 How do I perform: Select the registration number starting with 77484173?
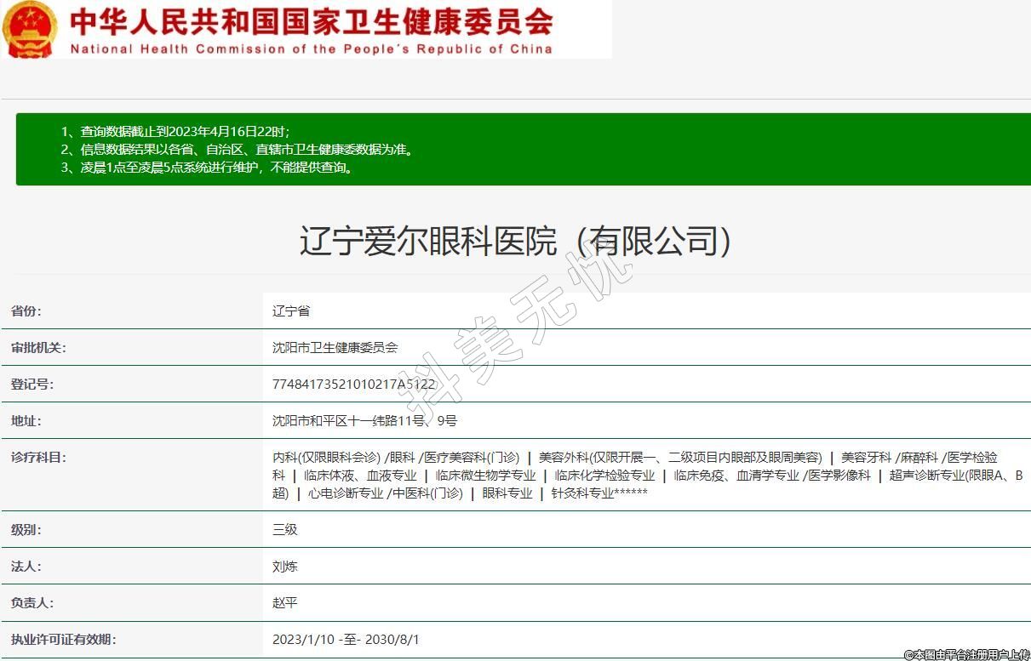[353, 385]
